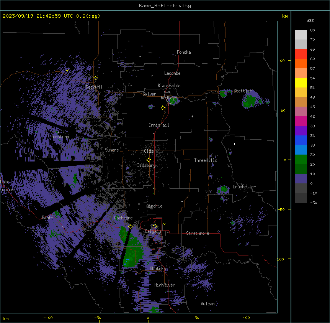
Task: Click the timestamp 2023/09/19 21:42:59 UTC
Action: click(x=38, y=16)
